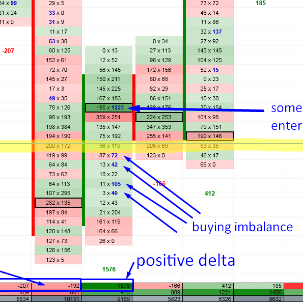Select the 145 x 225 cell

point(108,89)
